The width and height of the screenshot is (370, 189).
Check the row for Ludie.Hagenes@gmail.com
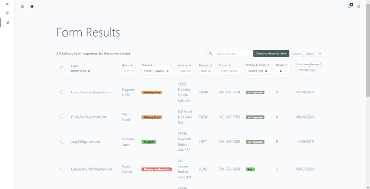click(x=62, y=92)
